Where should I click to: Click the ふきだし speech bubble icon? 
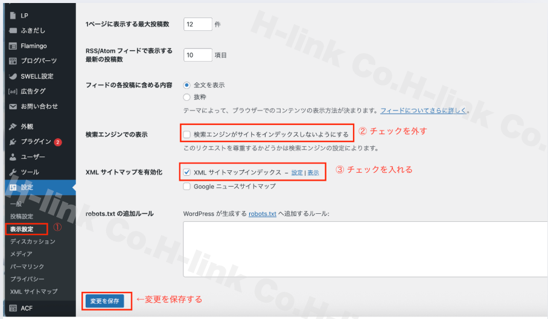[13, 30]
